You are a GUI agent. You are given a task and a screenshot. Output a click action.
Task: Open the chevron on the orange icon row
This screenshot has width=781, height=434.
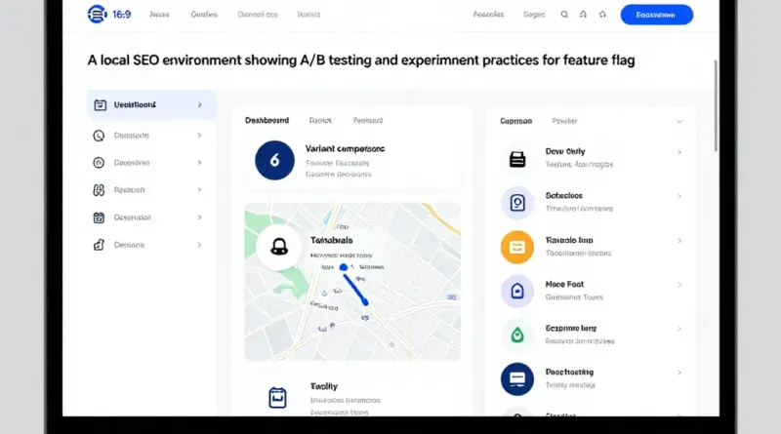pos(679,240)
